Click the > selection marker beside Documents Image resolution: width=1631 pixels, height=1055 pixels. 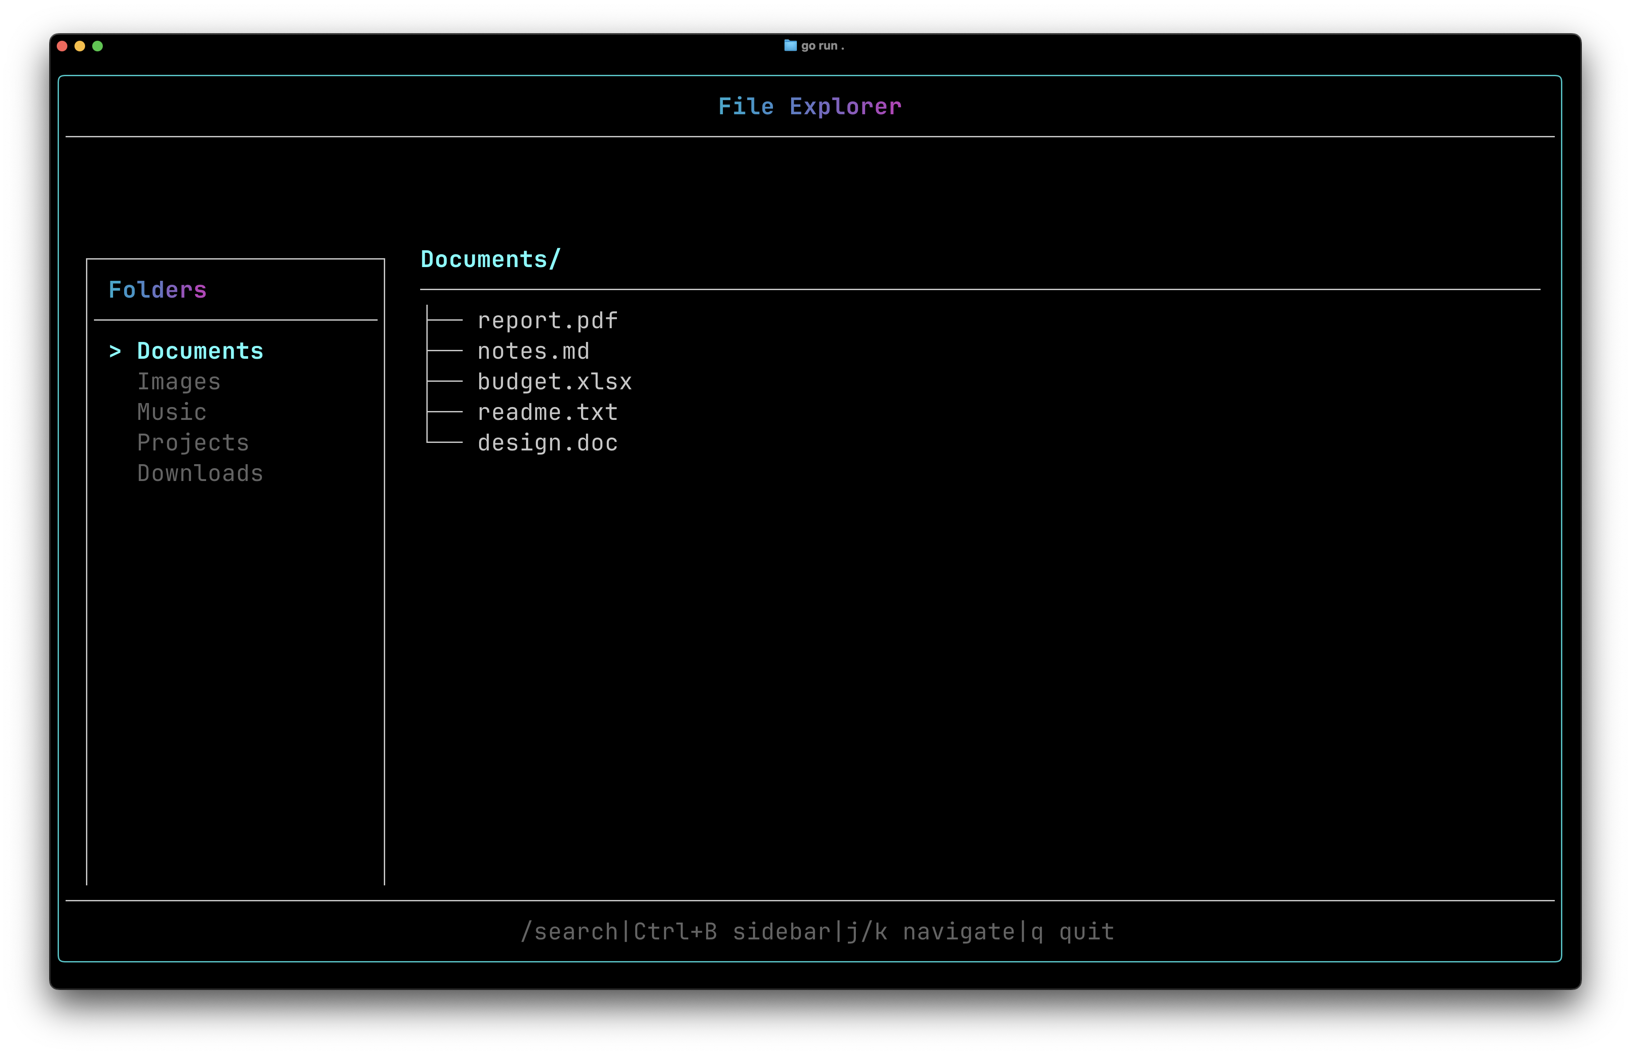click(115, 351)
